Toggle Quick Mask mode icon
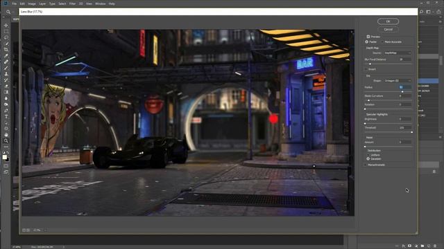This screenshot has width=444, height=249. (6, 166)
